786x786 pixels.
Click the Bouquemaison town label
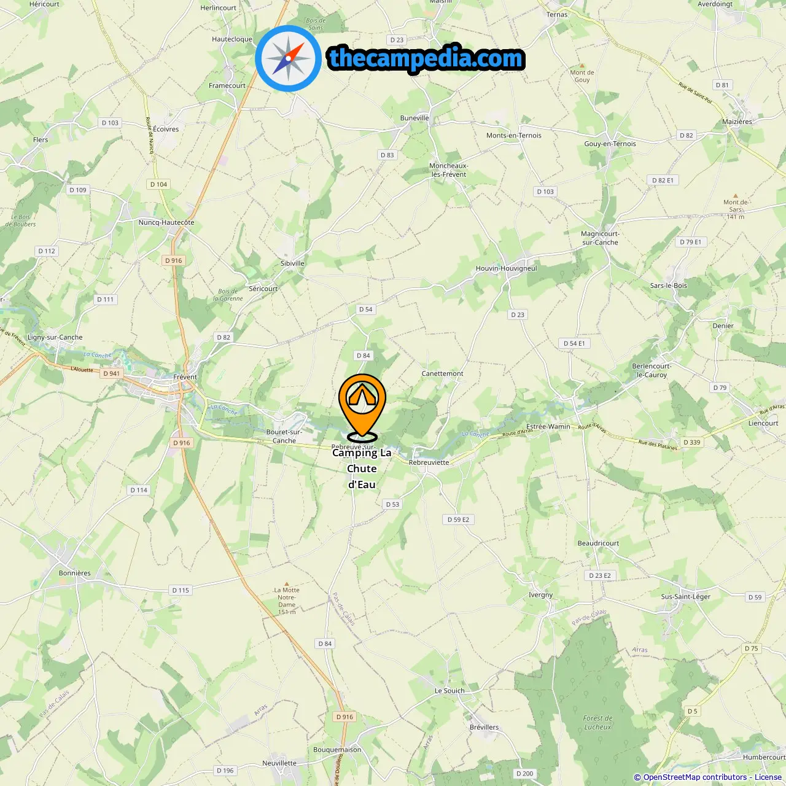(337, 750)
